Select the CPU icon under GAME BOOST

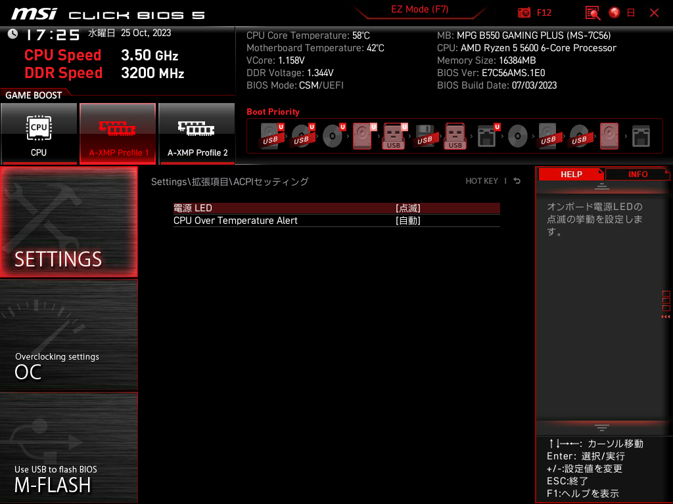tap(39, 133)
